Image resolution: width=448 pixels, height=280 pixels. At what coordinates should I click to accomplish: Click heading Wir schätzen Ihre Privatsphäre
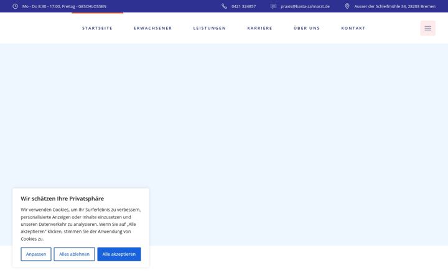coord(62,198)
